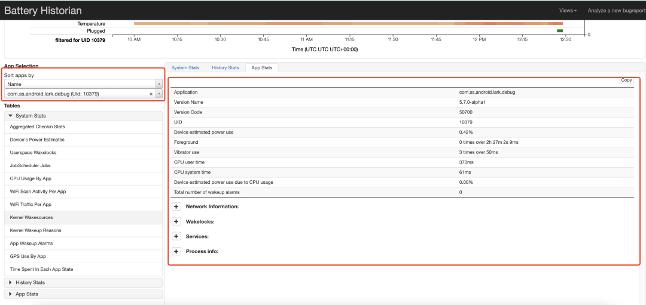Switch to the History Stats tab
646x305 pixels.
(x=226, y=68)
